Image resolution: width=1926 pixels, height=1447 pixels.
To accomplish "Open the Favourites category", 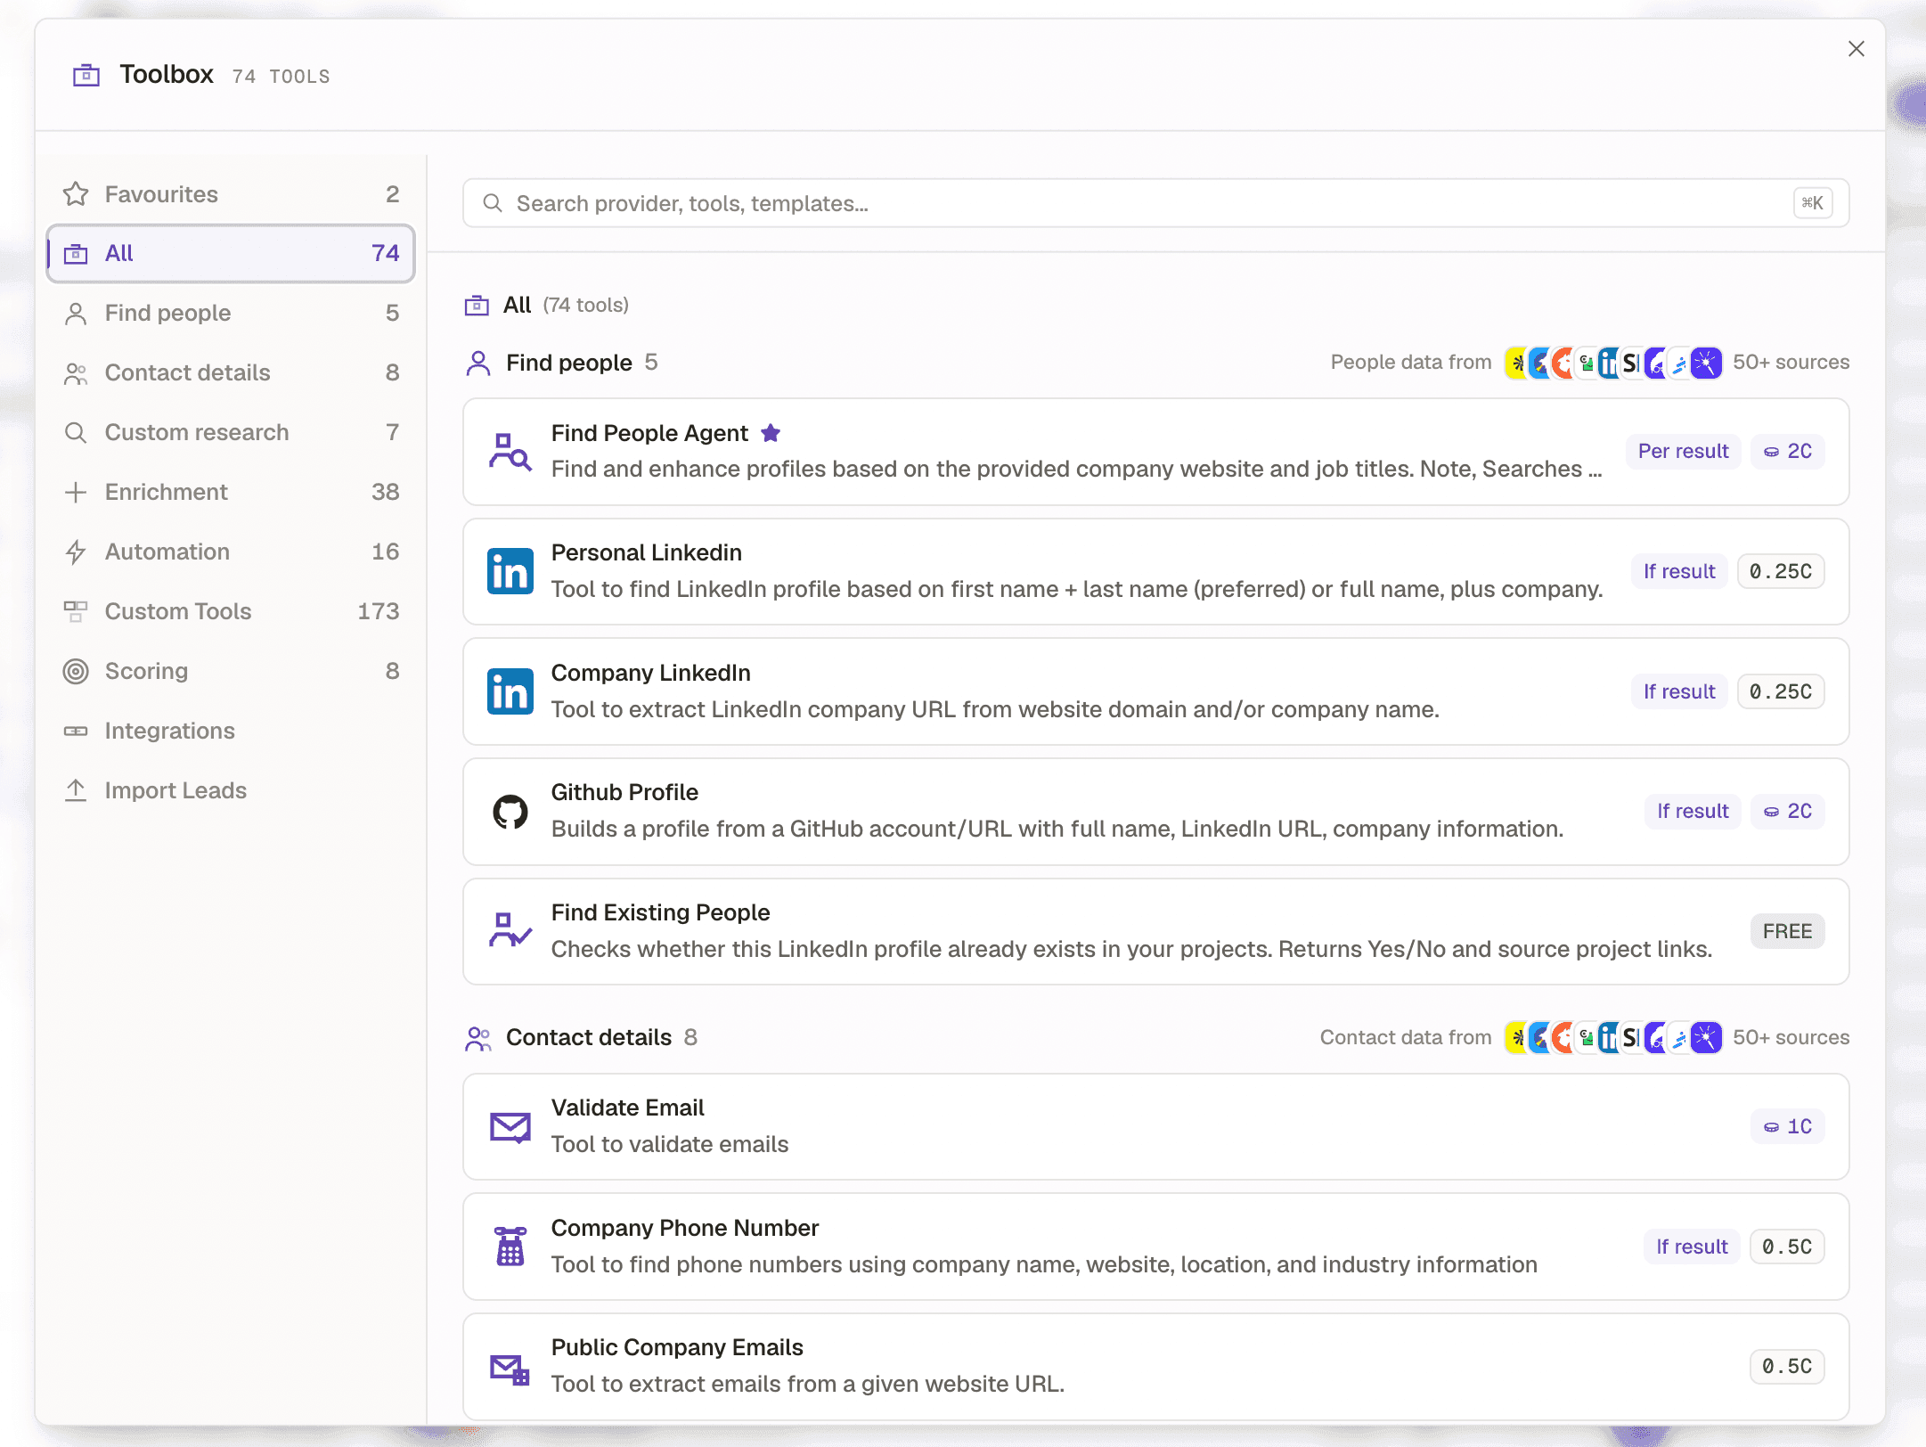I will click(x=231, y=194).
